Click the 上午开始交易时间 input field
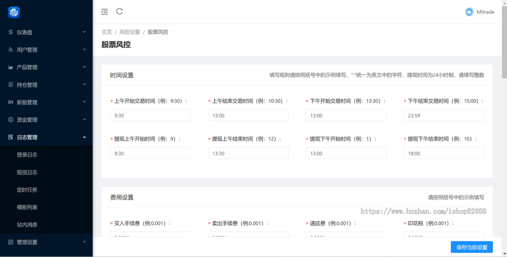 point(150,115)
